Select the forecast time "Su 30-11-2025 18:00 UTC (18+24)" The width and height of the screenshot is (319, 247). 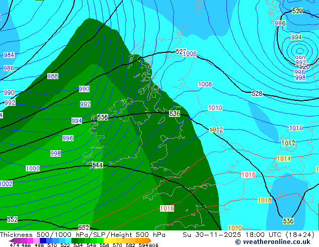pyautogui.click(x=249, y=235)
